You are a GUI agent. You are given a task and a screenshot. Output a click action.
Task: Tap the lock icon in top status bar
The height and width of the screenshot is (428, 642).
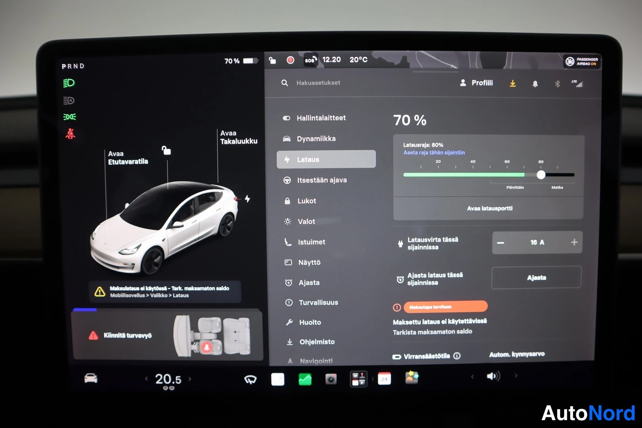tap(272, 60)
